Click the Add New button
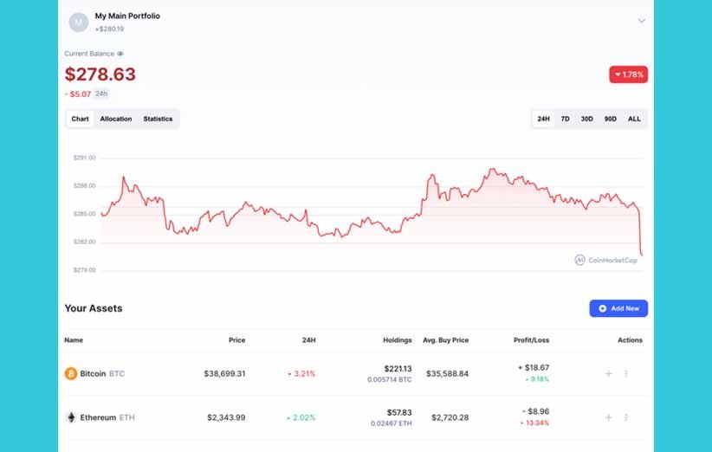Viewport: 712px width, 452px height. pyautogui.click(x=618, y=308)
